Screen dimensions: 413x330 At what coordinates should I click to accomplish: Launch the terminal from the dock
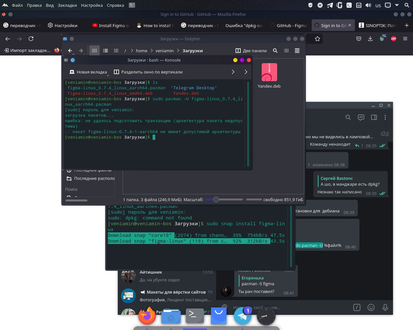pyautogui.click(x=195, y=316)
